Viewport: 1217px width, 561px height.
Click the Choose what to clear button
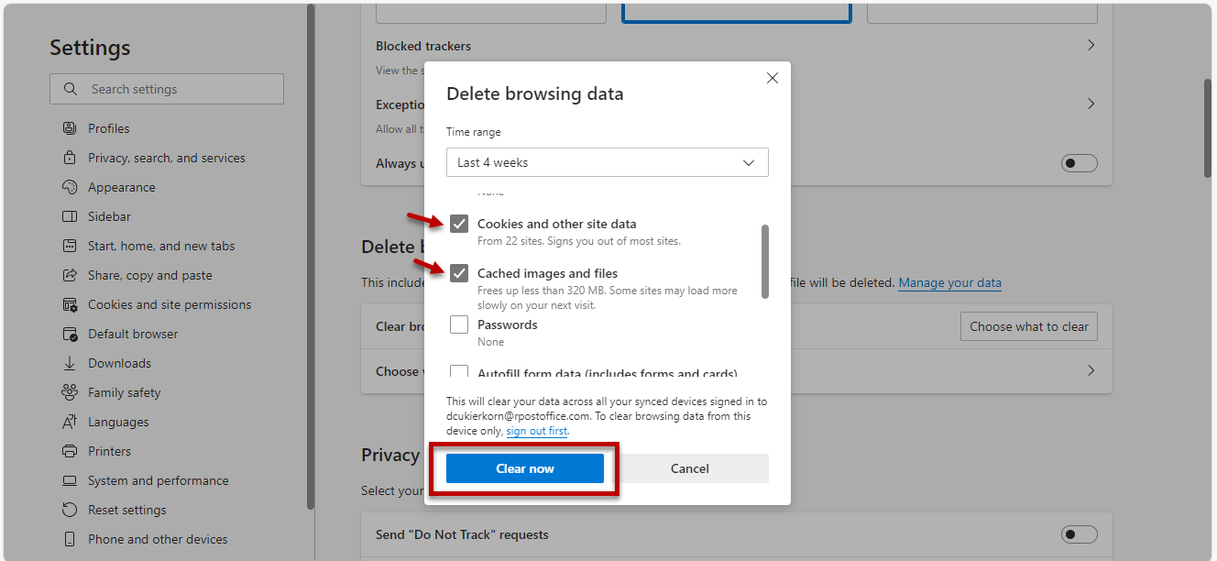pyautogui.click(x=1029, y=326)
